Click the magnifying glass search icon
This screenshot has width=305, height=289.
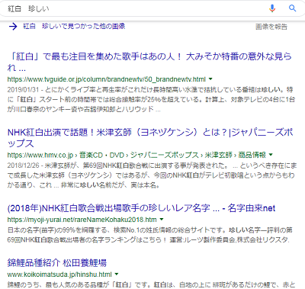[293, 8]
